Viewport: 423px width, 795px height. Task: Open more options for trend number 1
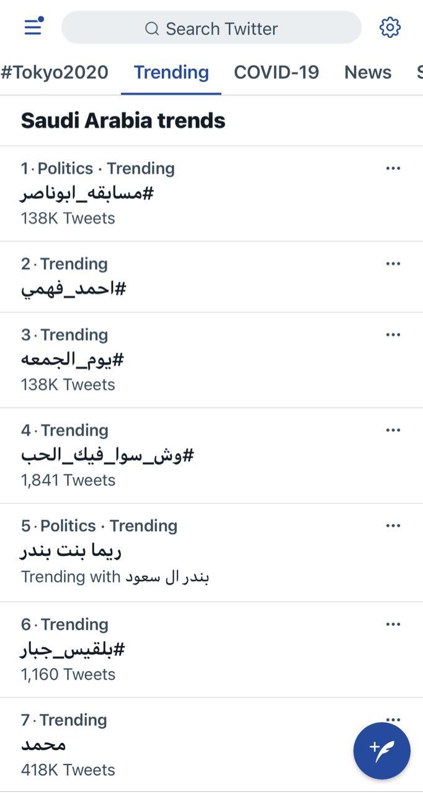click(393, 168)
